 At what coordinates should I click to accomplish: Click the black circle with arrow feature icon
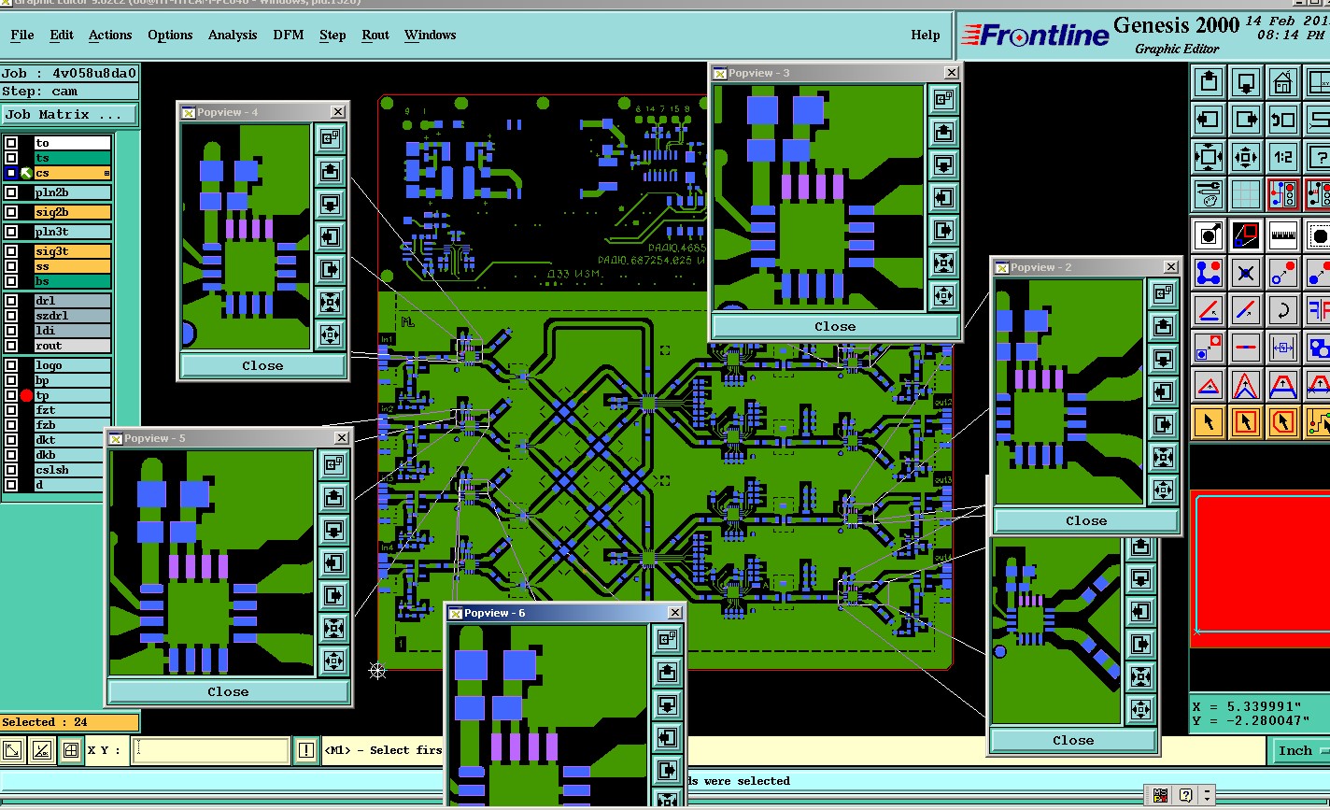(x=1210, y=234)
